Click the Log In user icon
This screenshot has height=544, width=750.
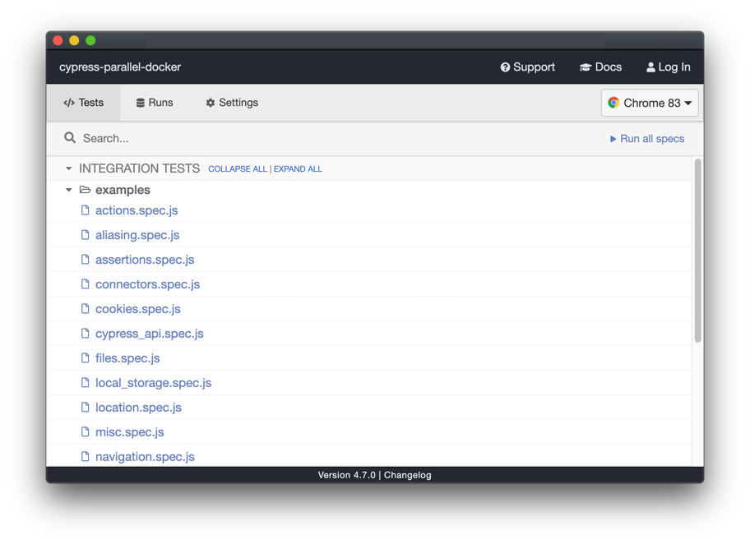pyautogui.click(x=650, y=67)
